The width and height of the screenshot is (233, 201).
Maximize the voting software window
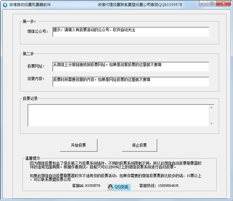(x=212, y=3)
